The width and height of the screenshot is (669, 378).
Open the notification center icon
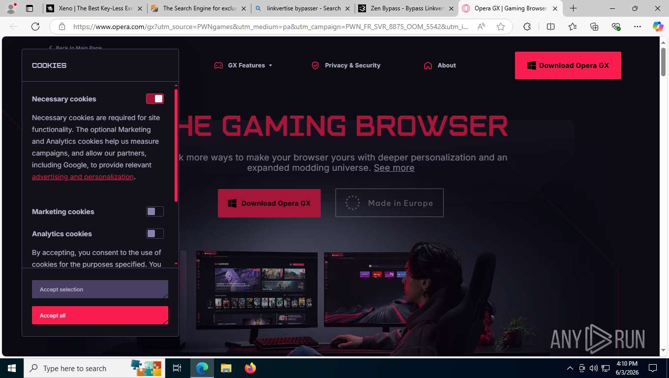pyautogui.click(x=653, y=368)
